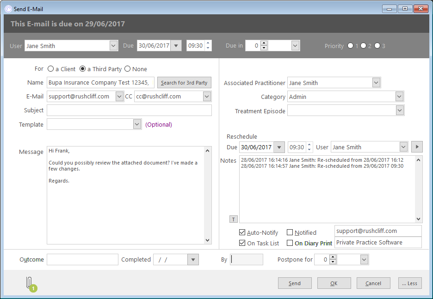Screen dimensions: 433x299
Task: Adjust the Reschedule time 09:30 spinner
Action: [309, 147]
